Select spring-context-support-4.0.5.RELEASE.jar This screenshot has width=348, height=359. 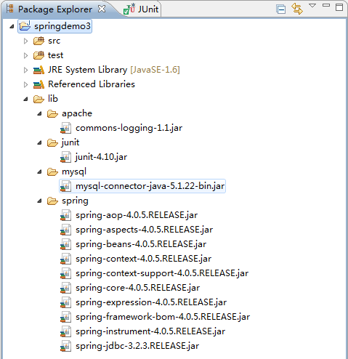(162, 273)
